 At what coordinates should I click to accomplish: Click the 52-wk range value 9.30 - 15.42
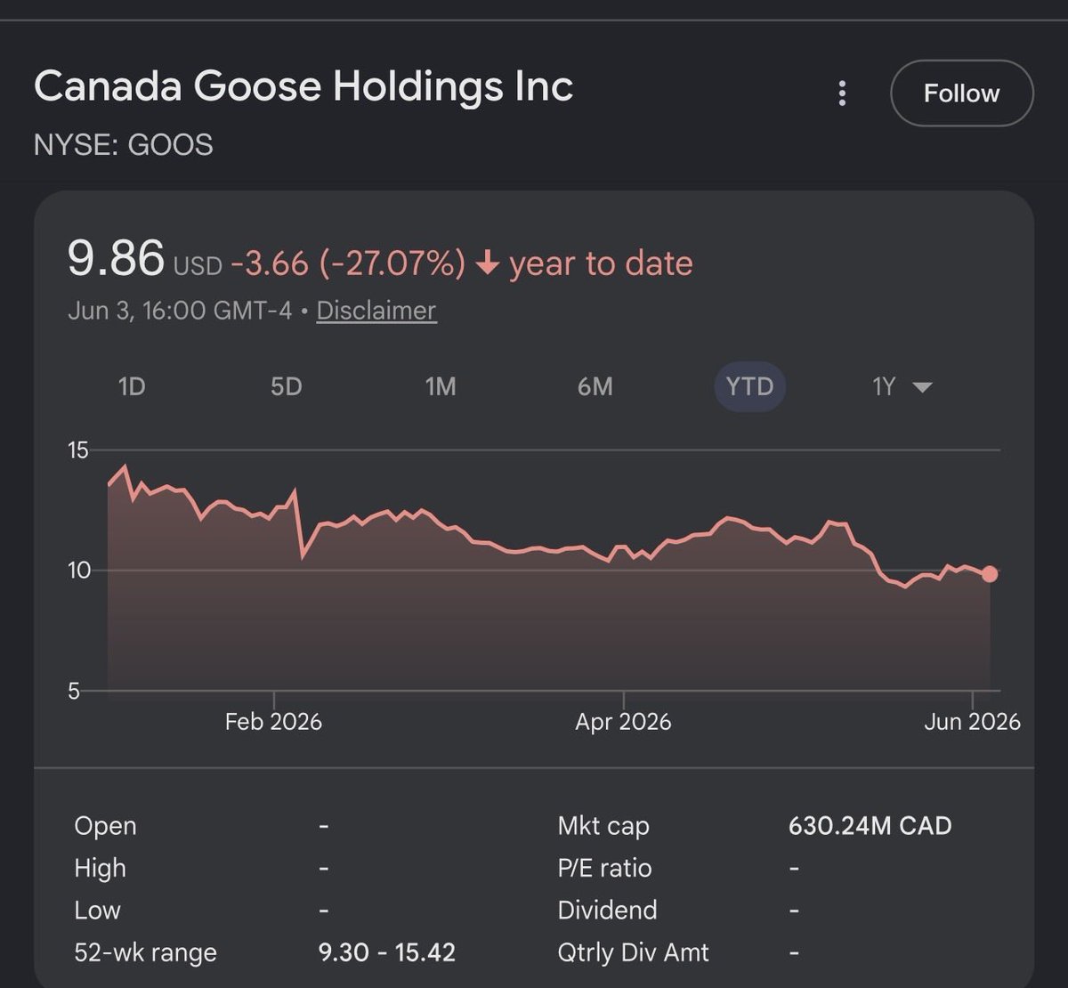point(387,952)
